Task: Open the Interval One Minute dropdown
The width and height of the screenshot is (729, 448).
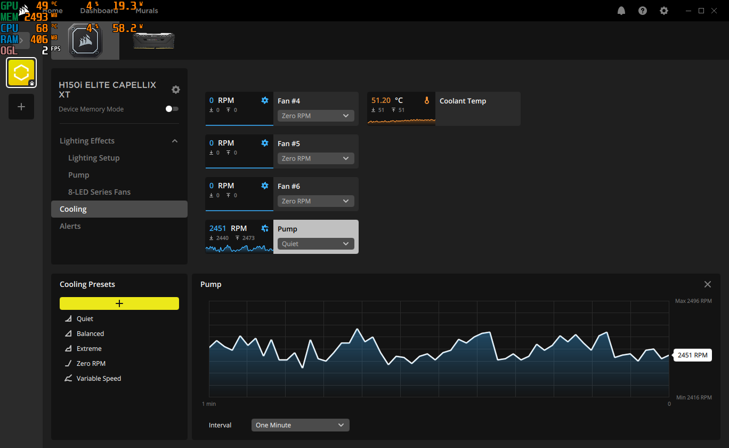Action: point(301,425)
